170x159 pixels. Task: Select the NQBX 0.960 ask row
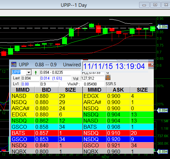(118, 151)
